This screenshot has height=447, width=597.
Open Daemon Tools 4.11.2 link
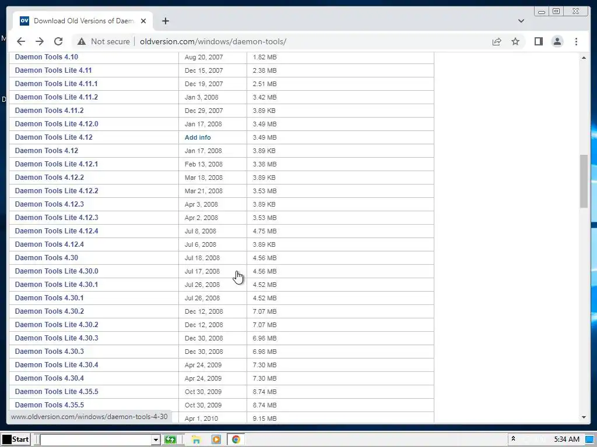[49, 110]
